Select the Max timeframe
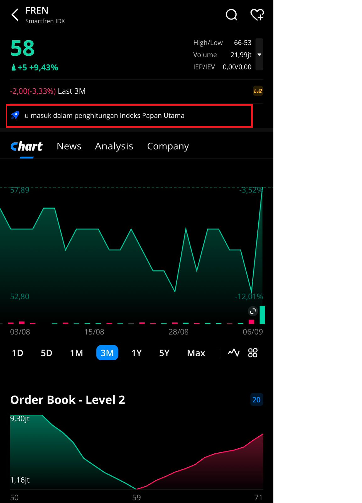The image size is (362, 503). coord(196,353)
